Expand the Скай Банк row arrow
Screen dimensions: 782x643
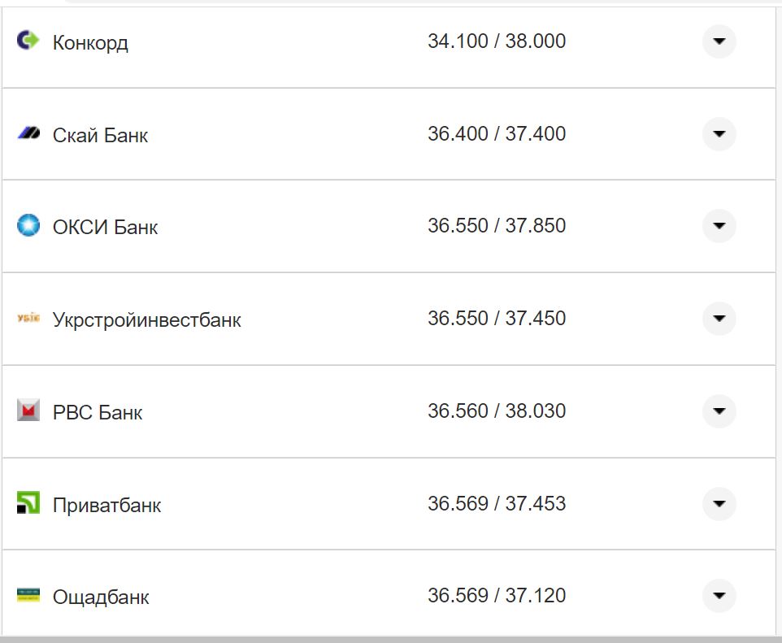click(719, 134)
